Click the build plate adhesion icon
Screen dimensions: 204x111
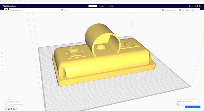[x=192, y=10]
